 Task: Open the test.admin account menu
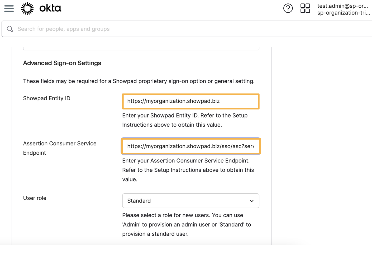point(342,6)
